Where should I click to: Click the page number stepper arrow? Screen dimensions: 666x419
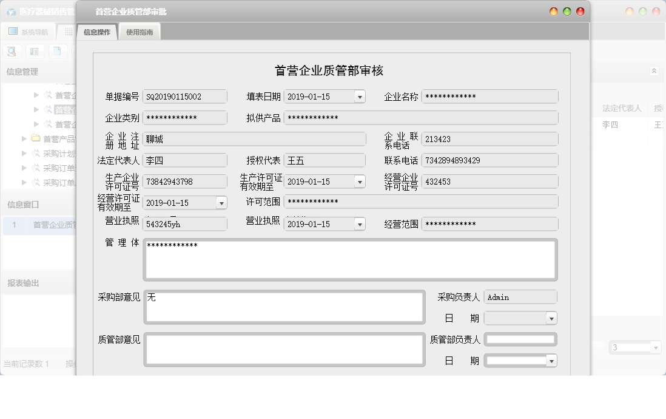point(654,347)
